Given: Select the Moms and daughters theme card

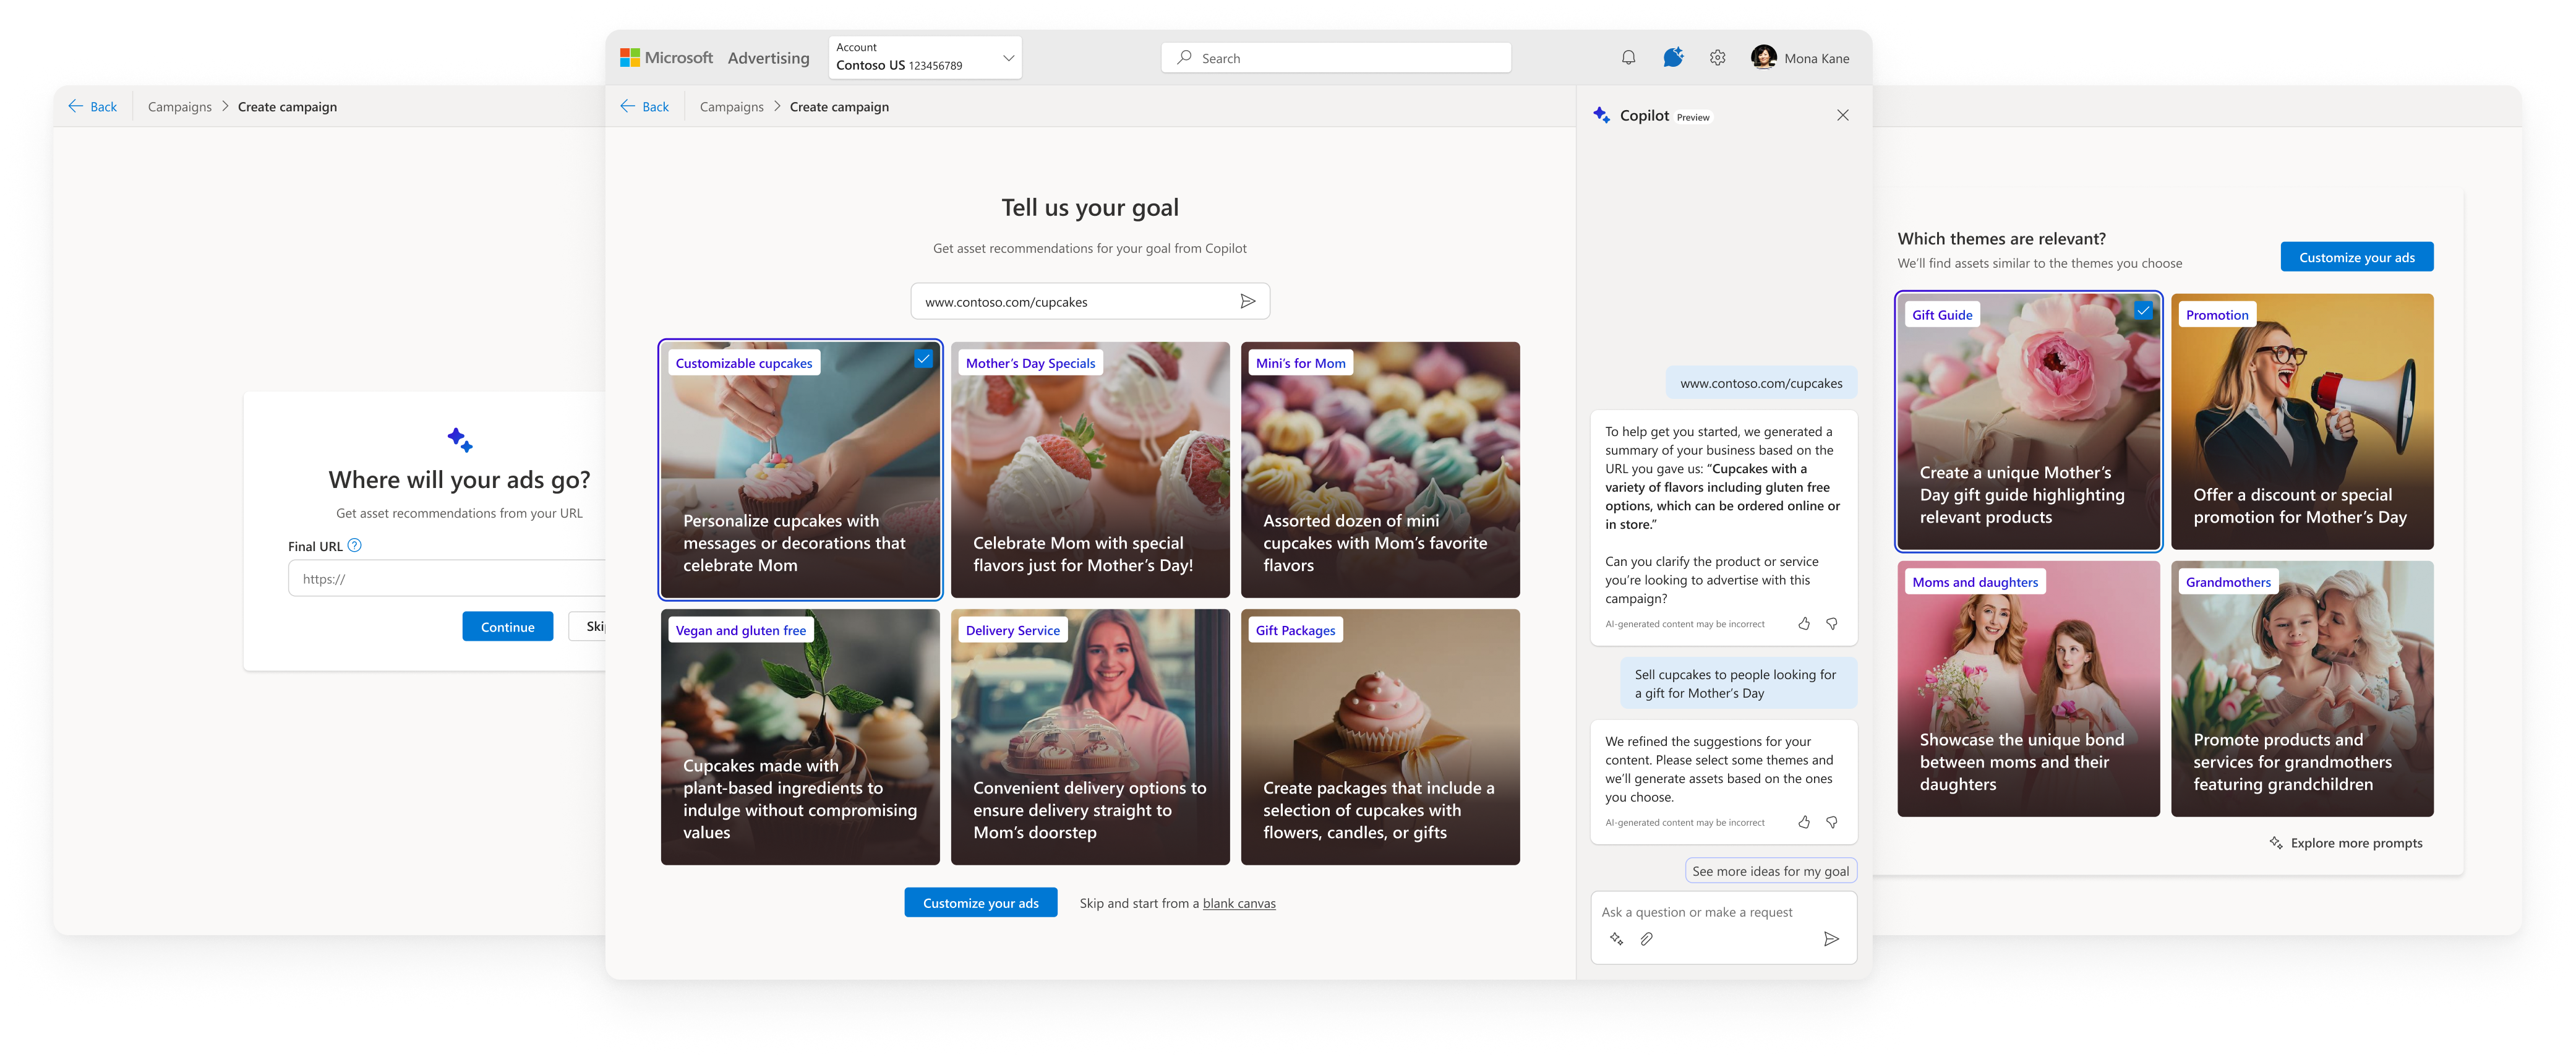Looking at the screenshot, I should click(2028, 688).
